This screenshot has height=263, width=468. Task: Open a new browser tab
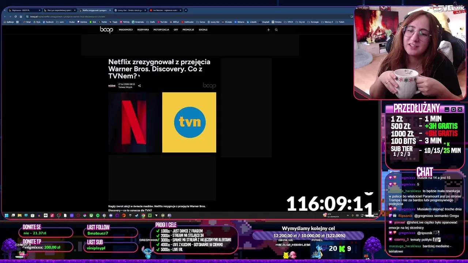(186, 10)
